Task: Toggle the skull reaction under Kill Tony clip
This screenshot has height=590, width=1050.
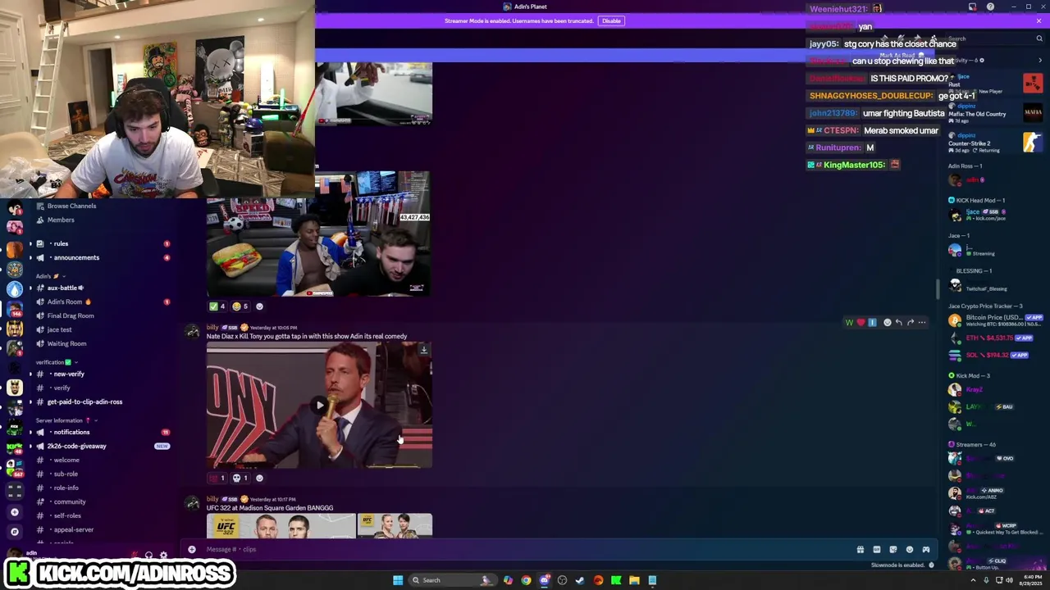Action: 240,479
